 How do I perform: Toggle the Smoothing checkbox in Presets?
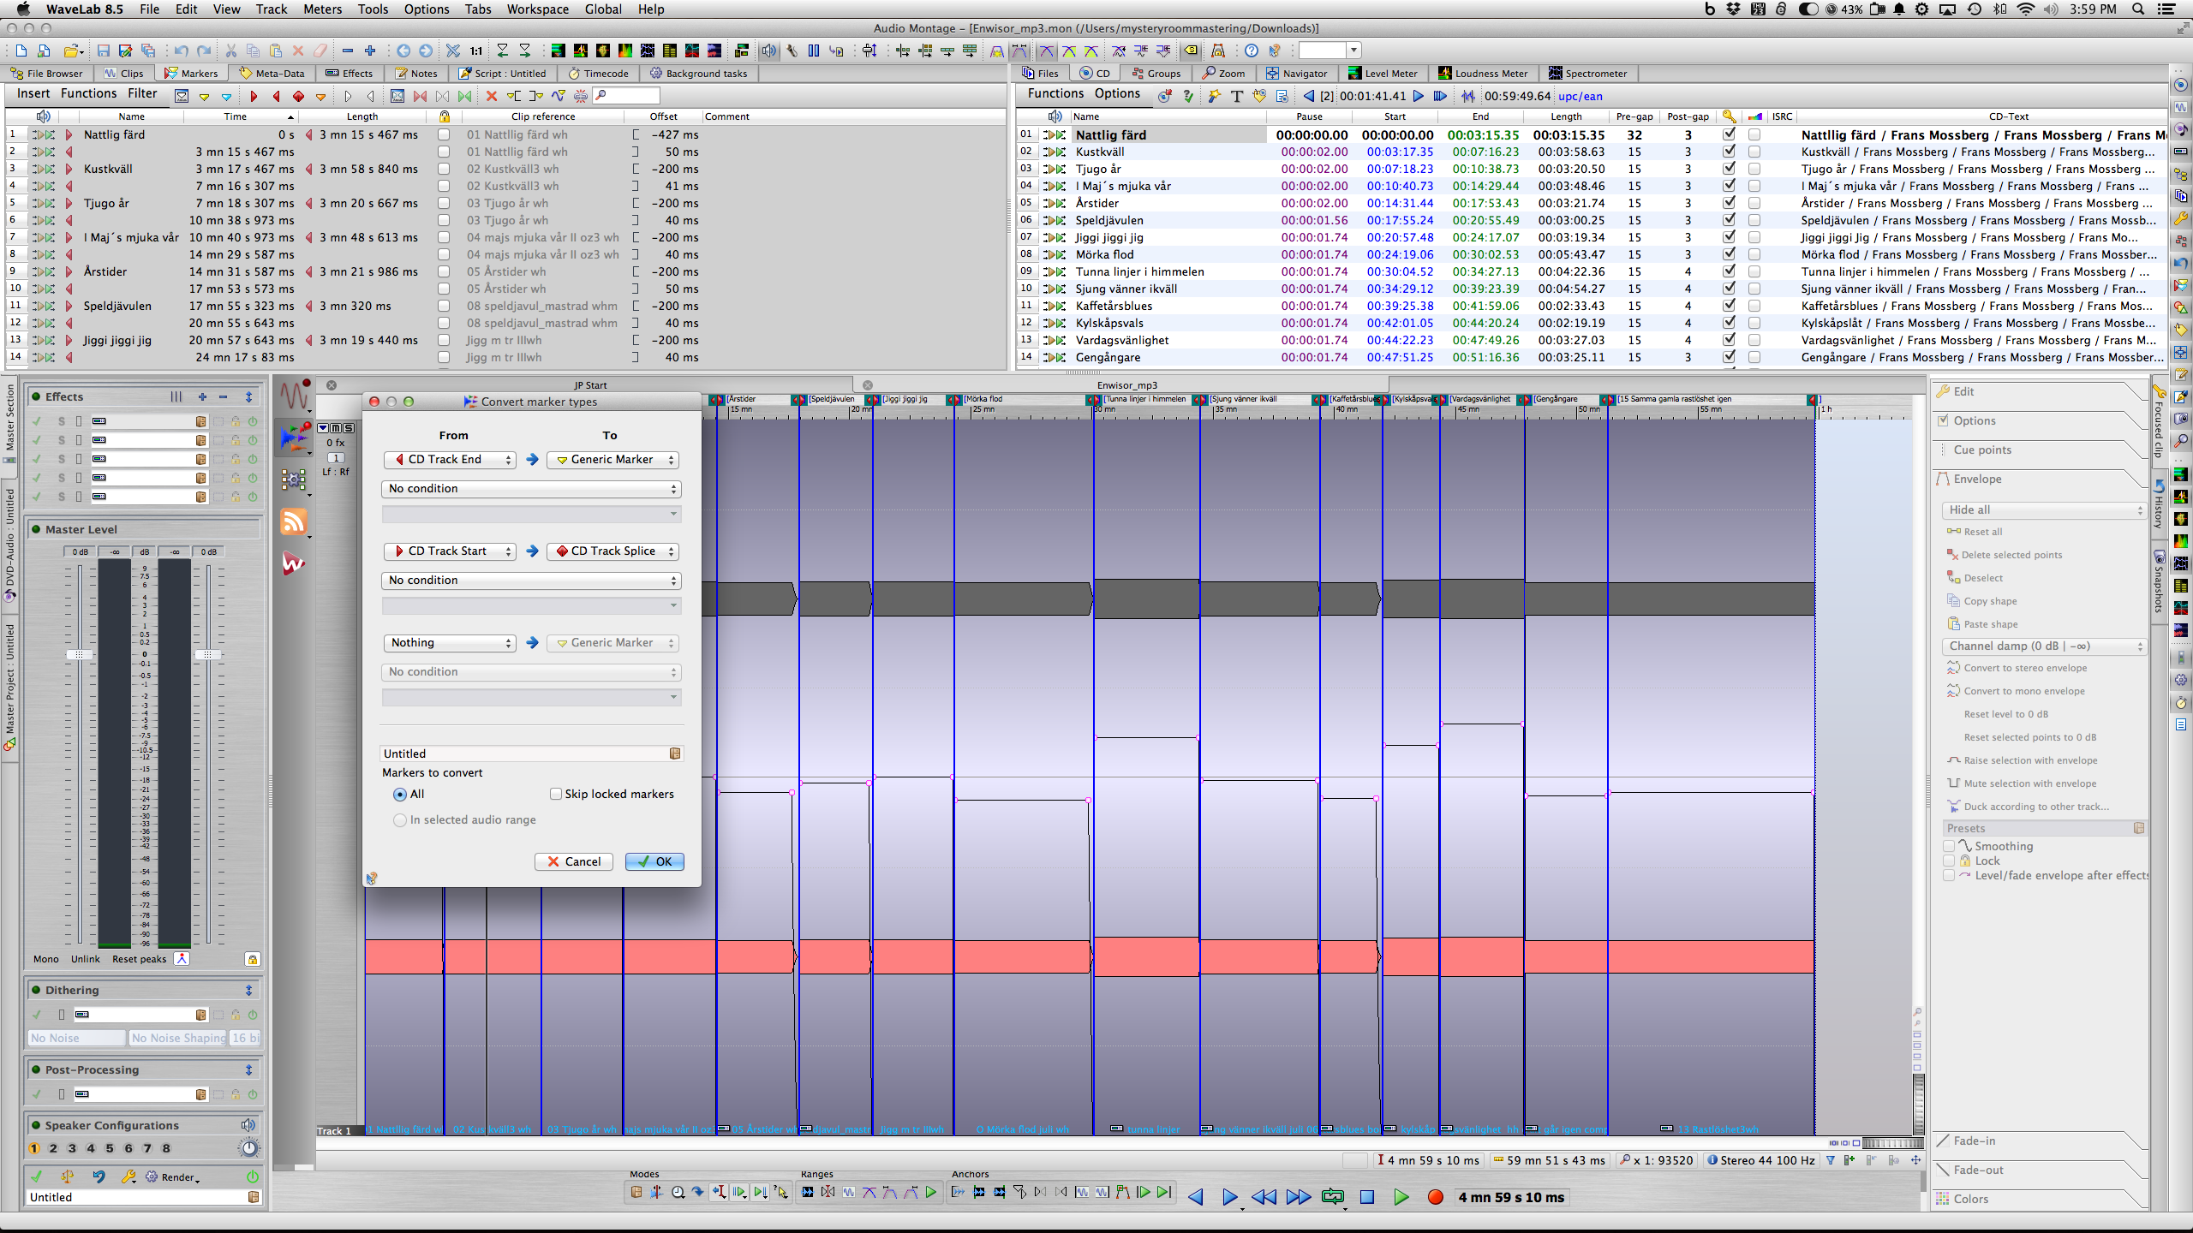click(x=1949, y=846)
